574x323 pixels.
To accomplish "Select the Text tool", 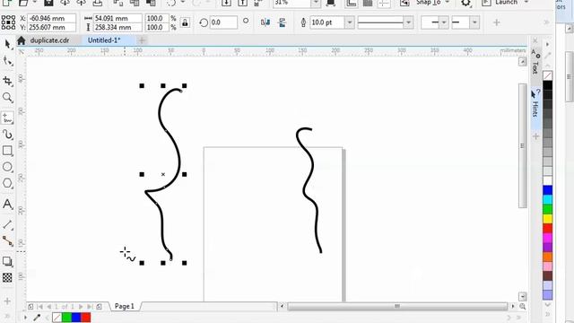I will coord(8,204).
